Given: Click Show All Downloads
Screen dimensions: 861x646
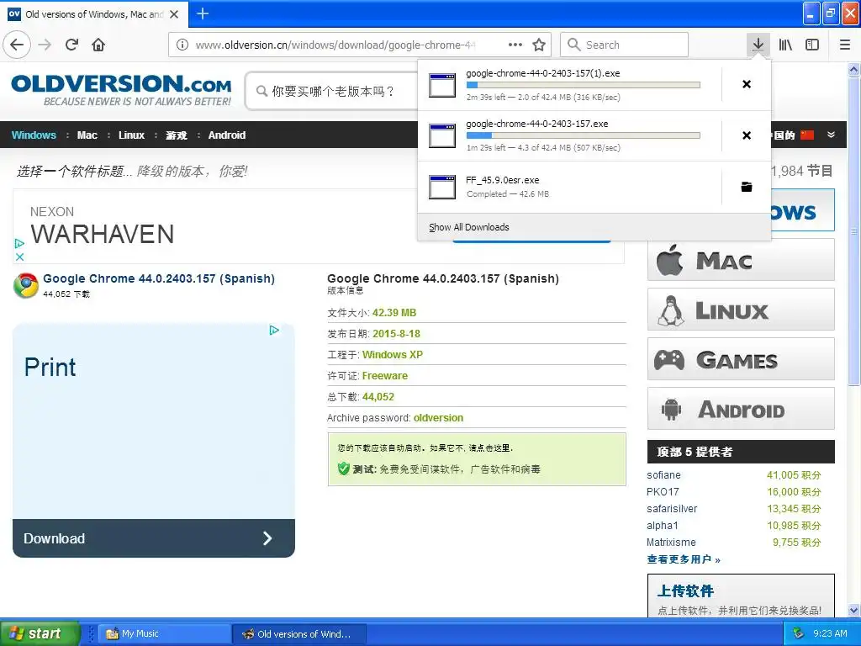Looking at the screenshot, I should [x=469, y=227].
